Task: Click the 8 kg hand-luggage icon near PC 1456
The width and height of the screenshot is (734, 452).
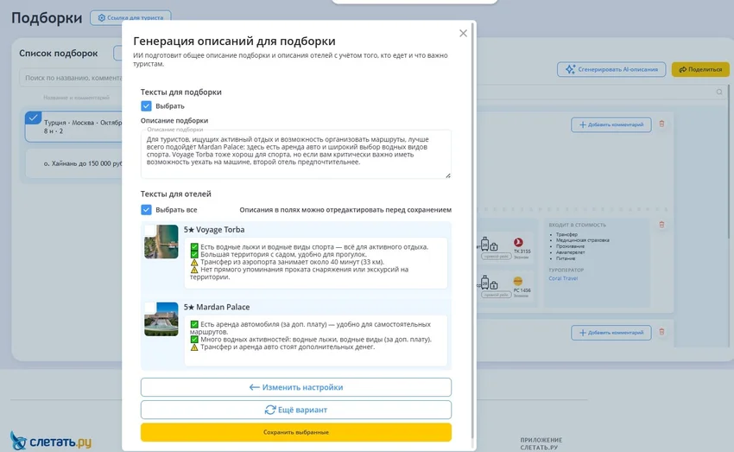Action: tap(494, 285)
